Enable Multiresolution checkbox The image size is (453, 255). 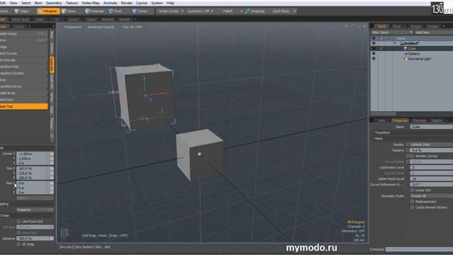click(x=412, y=201)
